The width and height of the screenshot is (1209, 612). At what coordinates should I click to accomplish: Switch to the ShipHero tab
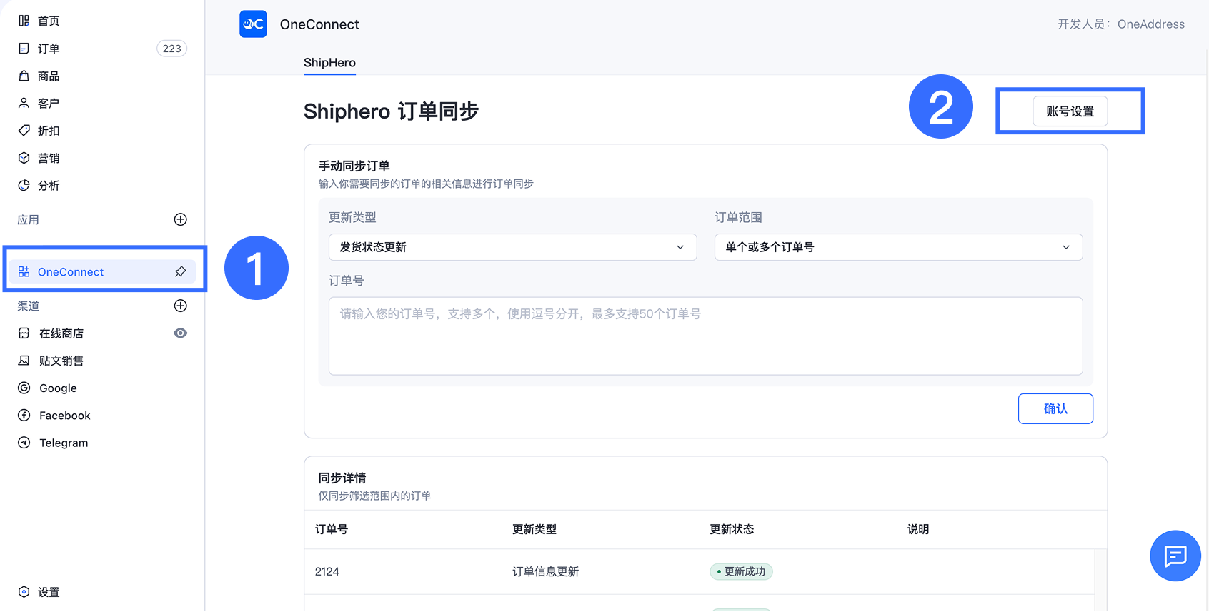[x=329, y=63]
